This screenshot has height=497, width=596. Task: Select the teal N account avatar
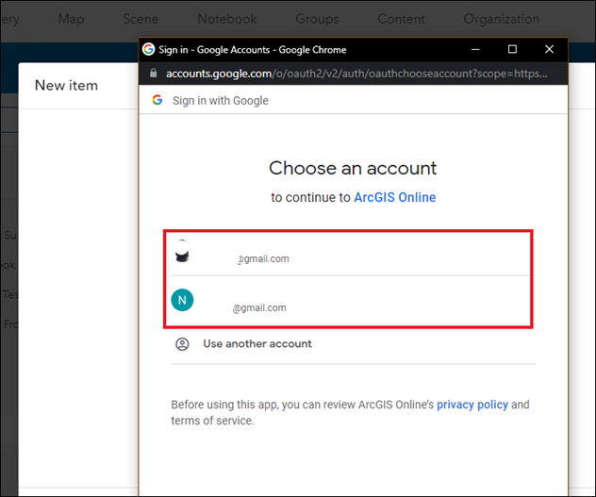(x=182, y=301)
